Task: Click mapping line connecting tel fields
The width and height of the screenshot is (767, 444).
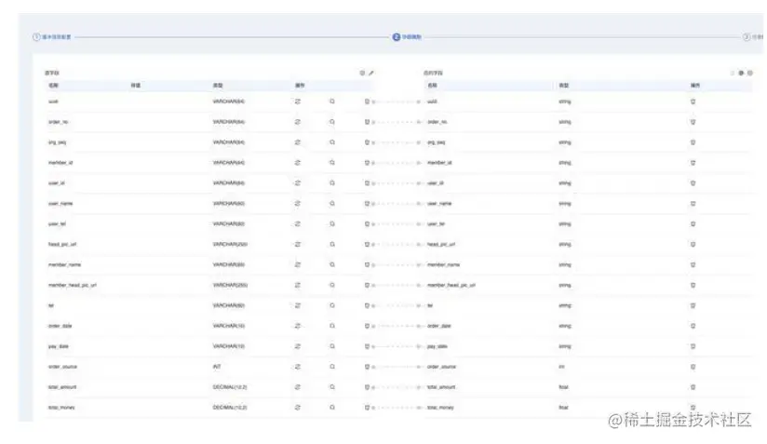Action: [x=397, y=305]
